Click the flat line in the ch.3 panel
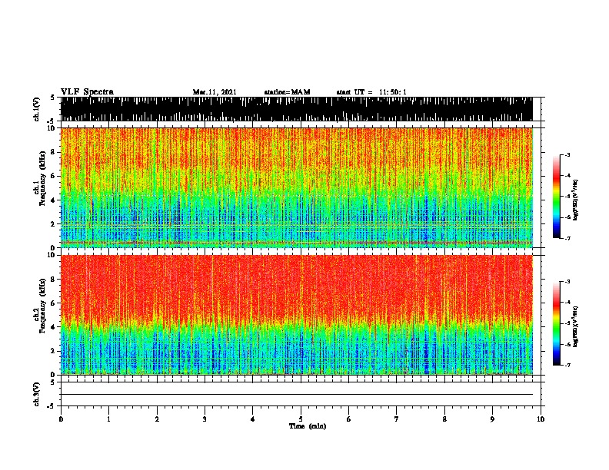This screenshot has height=470, width=609. coord(297,395)
